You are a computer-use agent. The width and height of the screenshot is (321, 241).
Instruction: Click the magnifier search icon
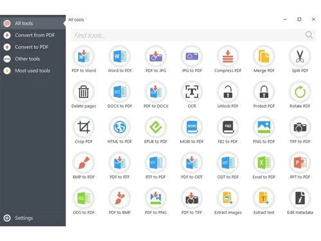(x=309, y=35)
